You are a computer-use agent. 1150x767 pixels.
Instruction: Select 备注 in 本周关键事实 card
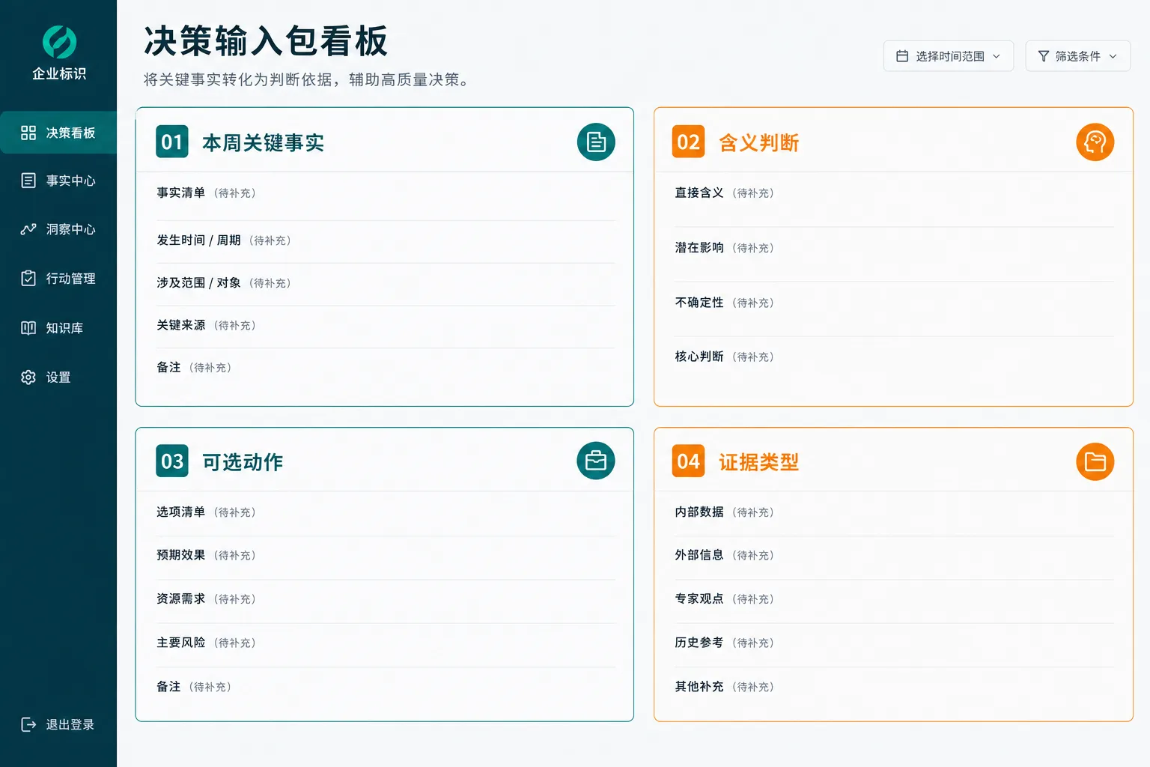pos(386,368)
